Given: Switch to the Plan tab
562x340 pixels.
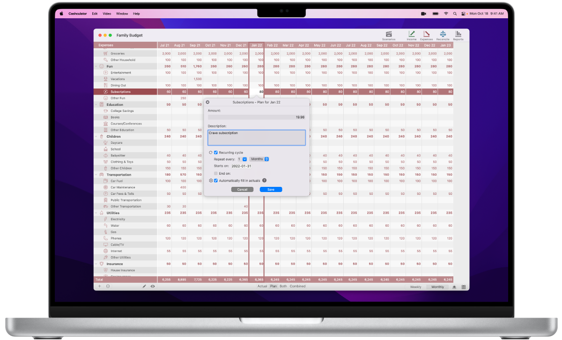Looking at the screenshot, I should (x=274, y=286).
